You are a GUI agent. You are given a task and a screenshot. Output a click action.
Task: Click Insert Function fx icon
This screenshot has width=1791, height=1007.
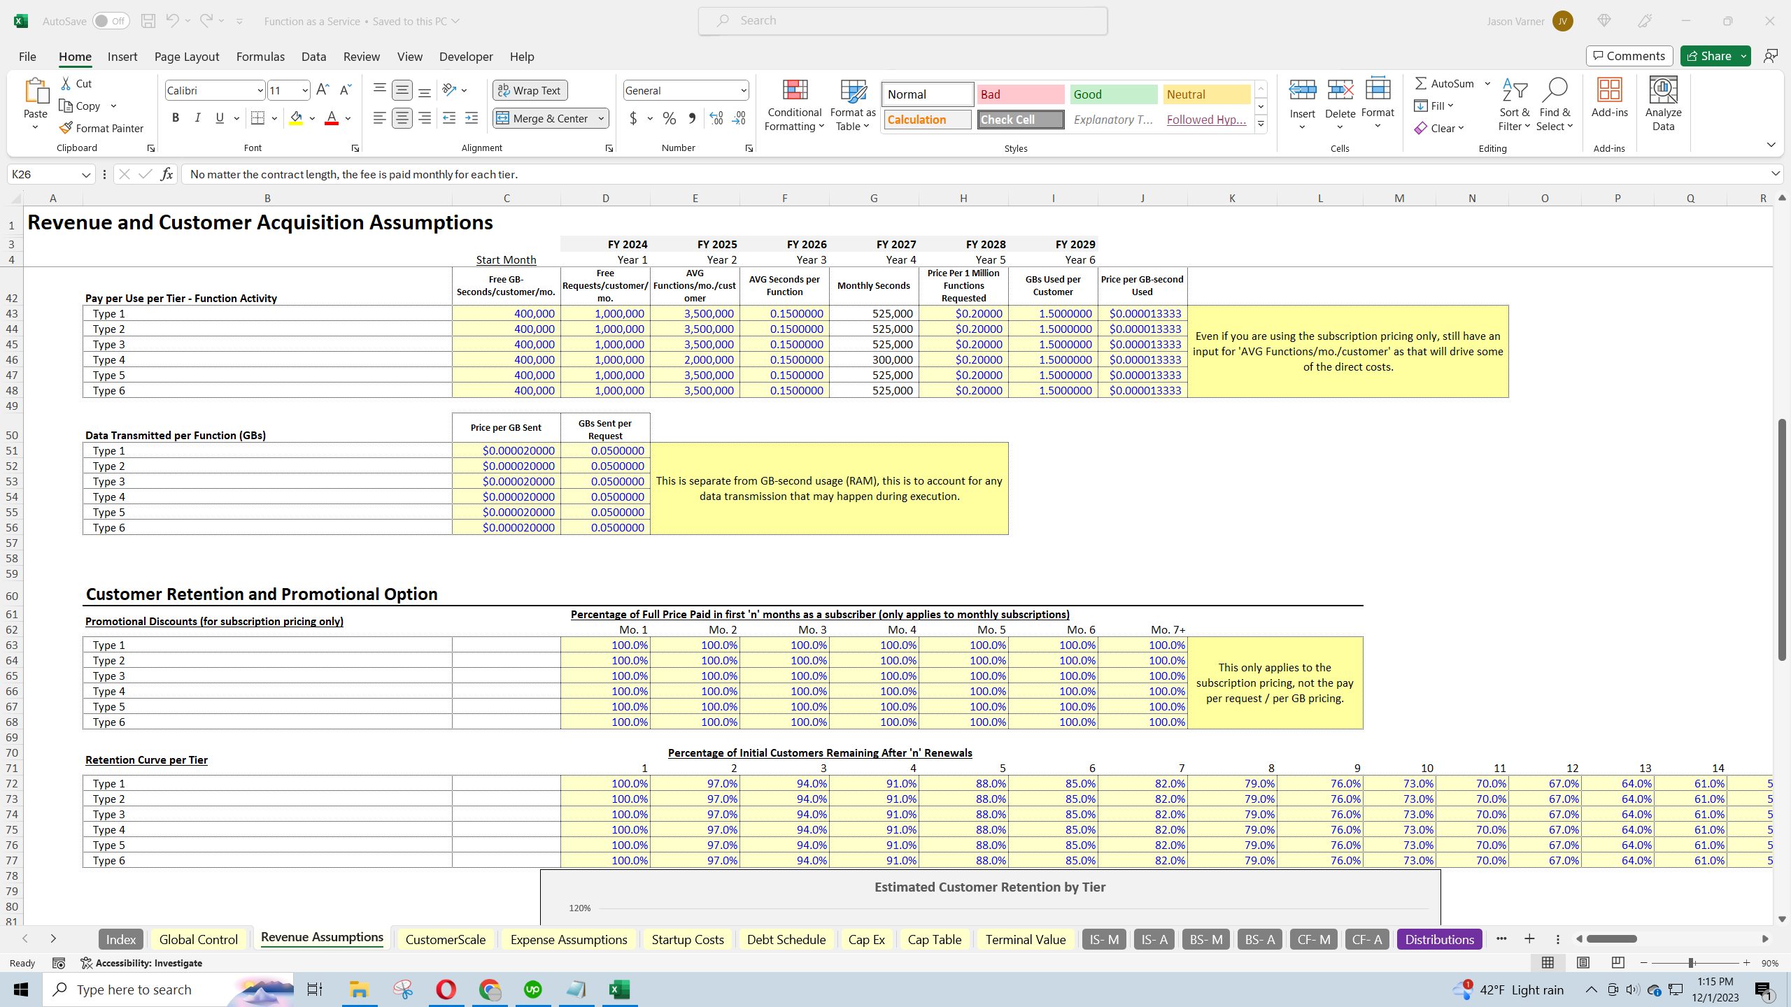(x=167, y=174)
